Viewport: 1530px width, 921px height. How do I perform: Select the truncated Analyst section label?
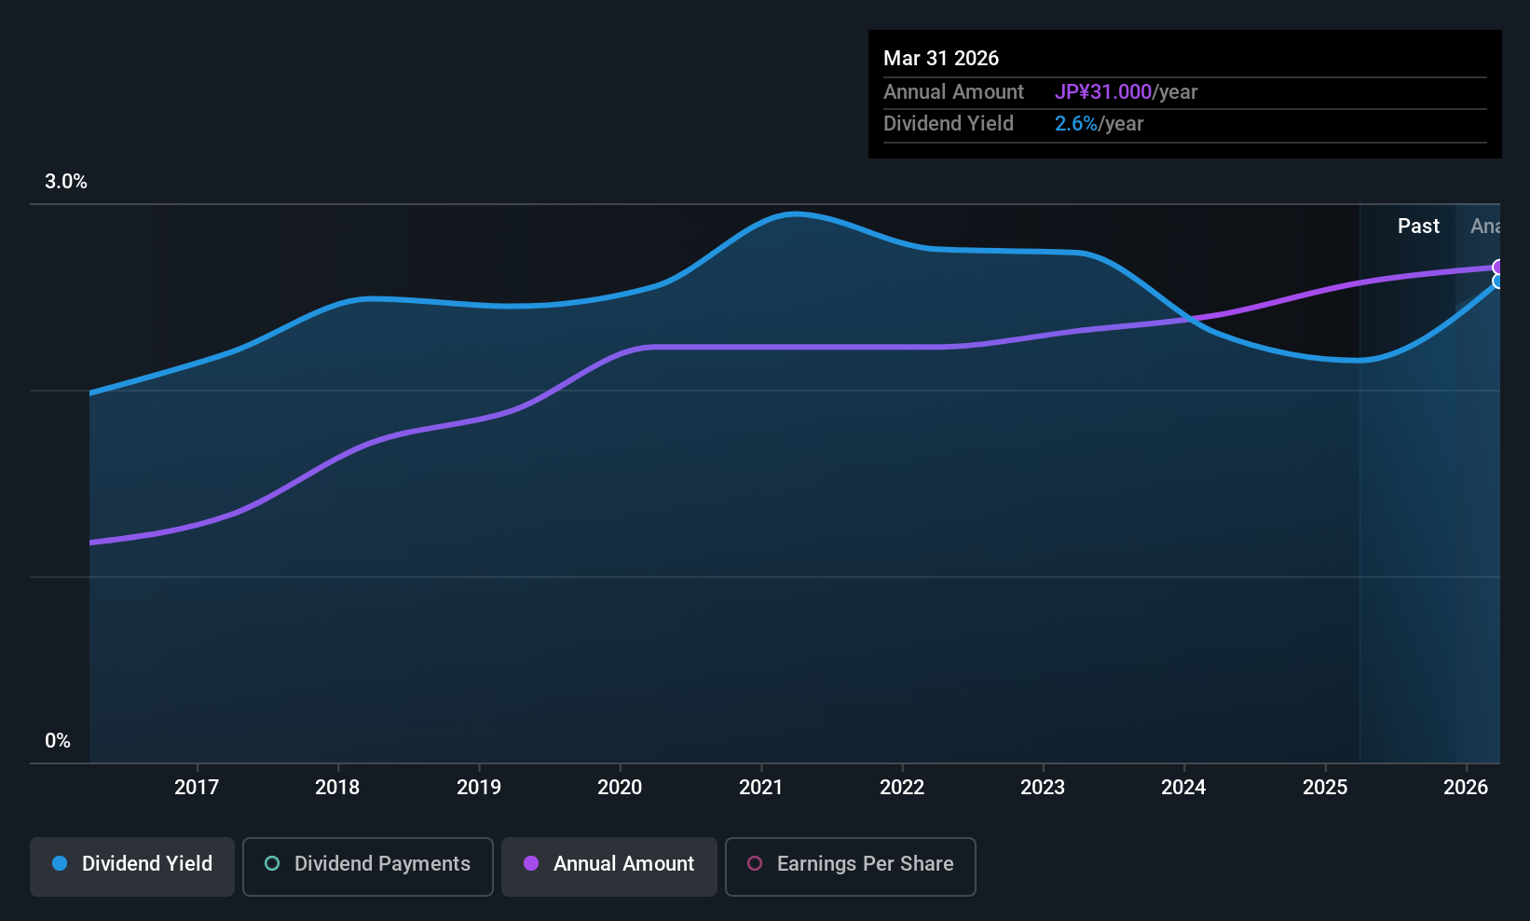click(1485, 227)
